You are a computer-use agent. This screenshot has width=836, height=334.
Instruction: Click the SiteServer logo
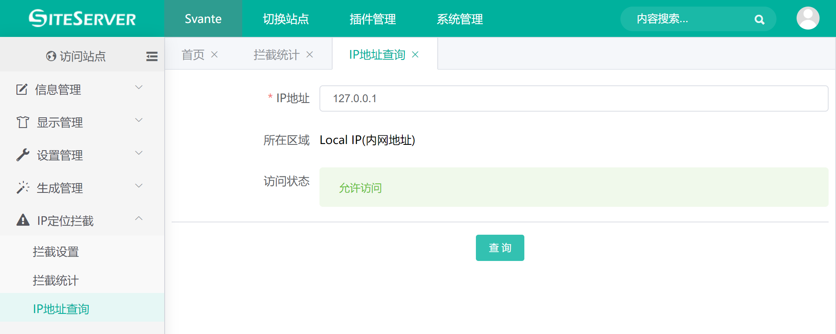tap(82, 18)
